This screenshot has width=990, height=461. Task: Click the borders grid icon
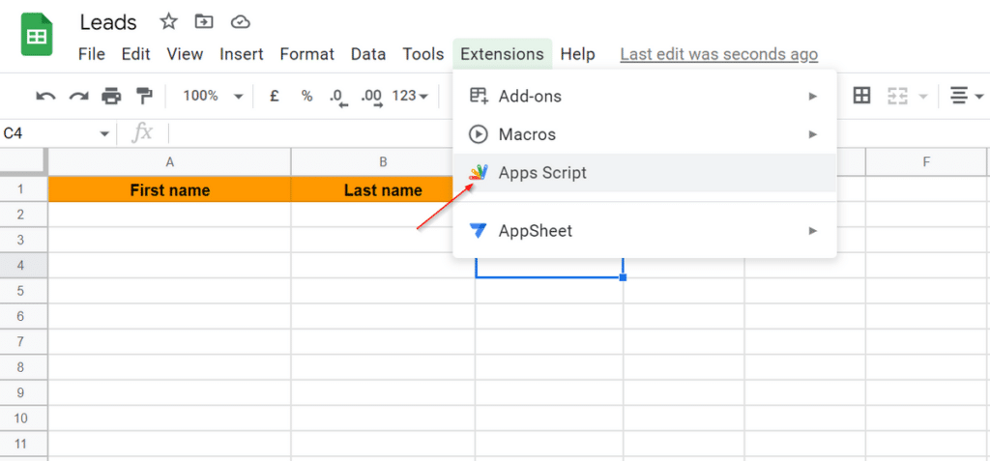[x=861, y=96]
